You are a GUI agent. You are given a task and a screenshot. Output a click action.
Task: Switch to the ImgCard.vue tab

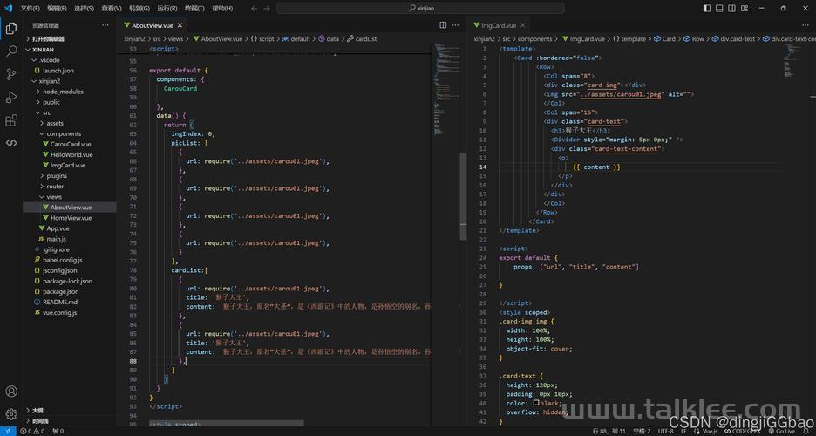[x=498, y=25]
